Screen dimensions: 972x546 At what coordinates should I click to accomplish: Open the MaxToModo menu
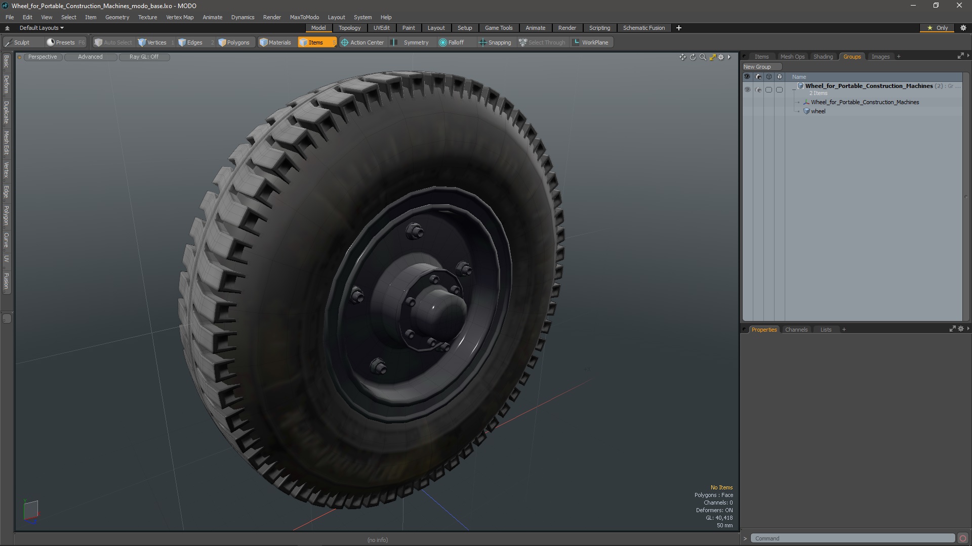point(304,17)
